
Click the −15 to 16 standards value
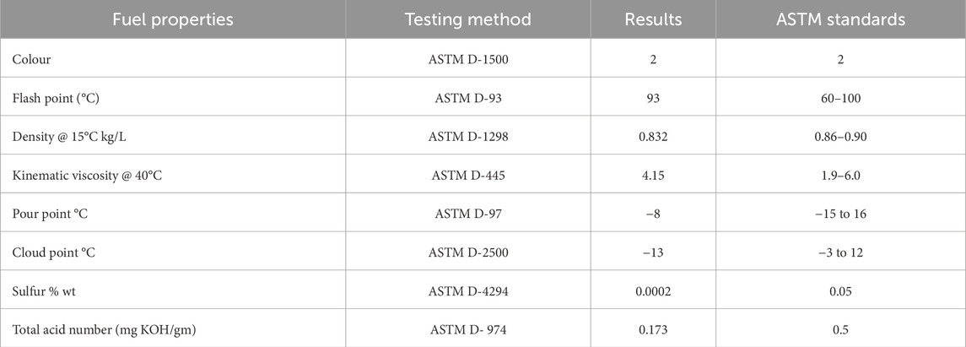(840, 214)
